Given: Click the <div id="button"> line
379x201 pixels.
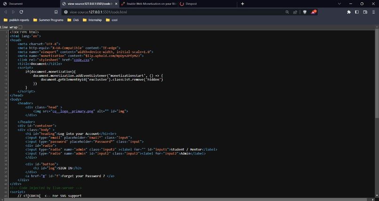Looking at the screenshot, I should (x=41, y=164).
